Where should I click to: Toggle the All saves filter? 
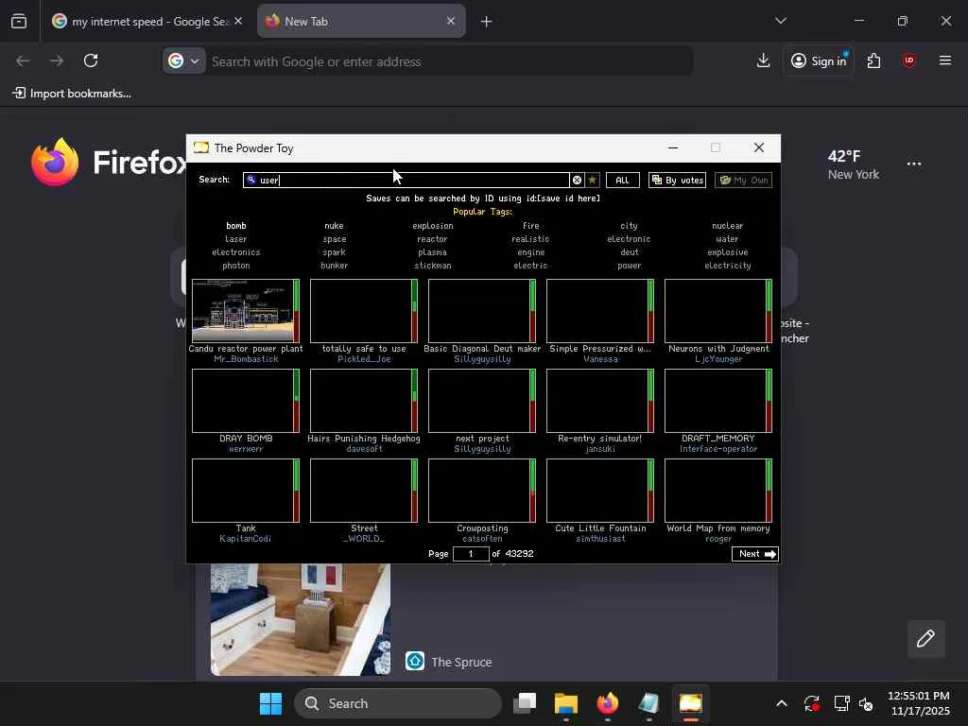tap(622, 181)
